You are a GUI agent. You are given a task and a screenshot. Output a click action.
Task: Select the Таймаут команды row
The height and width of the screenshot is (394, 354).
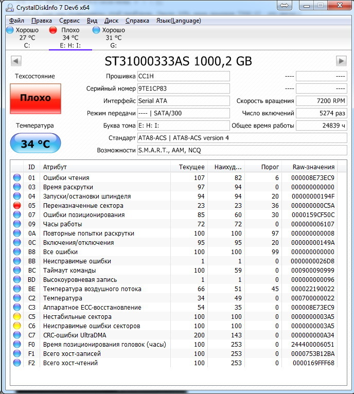click(174, 271)
